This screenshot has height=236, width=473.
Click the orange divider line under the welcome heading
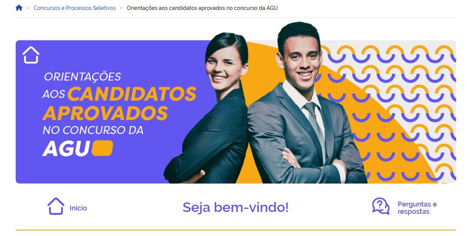(x=236, y=230)
